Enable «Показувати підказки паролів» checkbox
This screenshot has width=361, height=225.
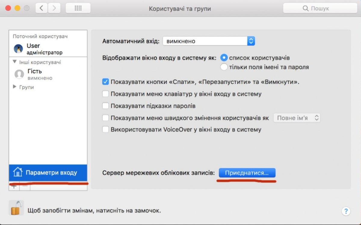(105, 106)
